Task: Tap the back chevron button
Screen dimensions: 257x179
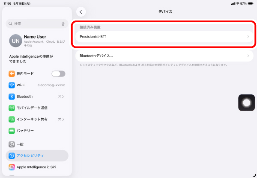Action: (x=82, y=12)
